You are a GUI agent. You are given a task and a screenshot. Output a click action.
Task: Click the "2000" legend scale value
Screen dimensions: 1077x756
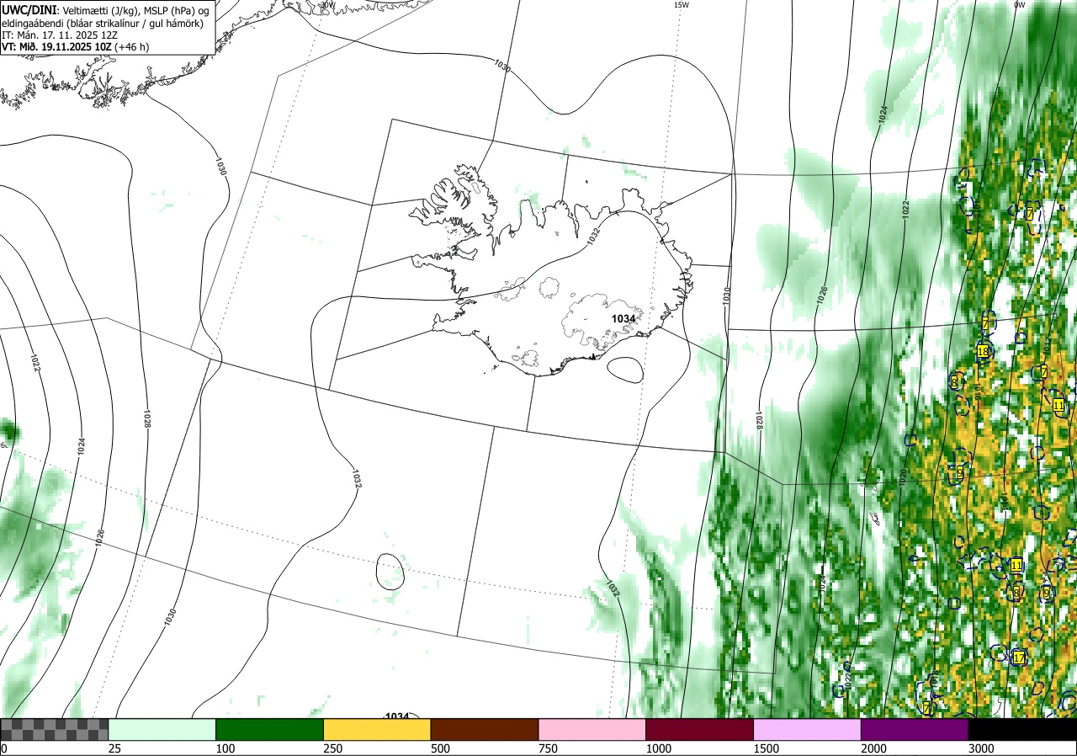click(x=874, y=748)
